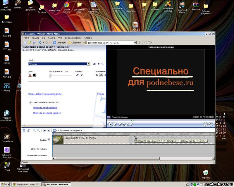This screenshot has width=234, height=187.
Task: Select the Поднебесье game desktop icon
Action: (x=7, y=138)
